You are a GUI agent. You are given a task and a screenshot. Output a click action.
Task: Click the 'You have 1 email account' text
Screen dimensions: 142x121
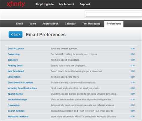[64, 49]
